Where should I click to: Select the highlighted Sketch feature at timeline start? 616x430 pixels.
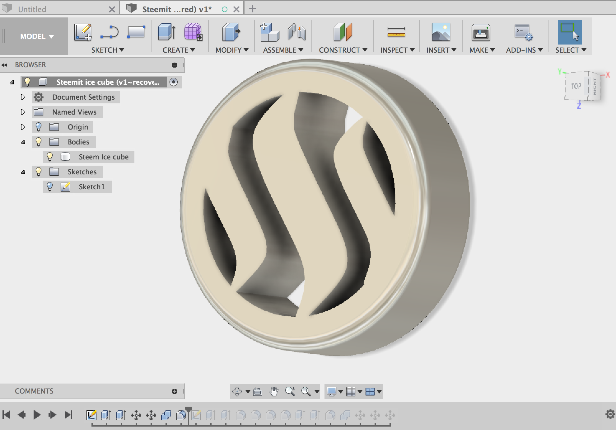(x=91, y=415)
